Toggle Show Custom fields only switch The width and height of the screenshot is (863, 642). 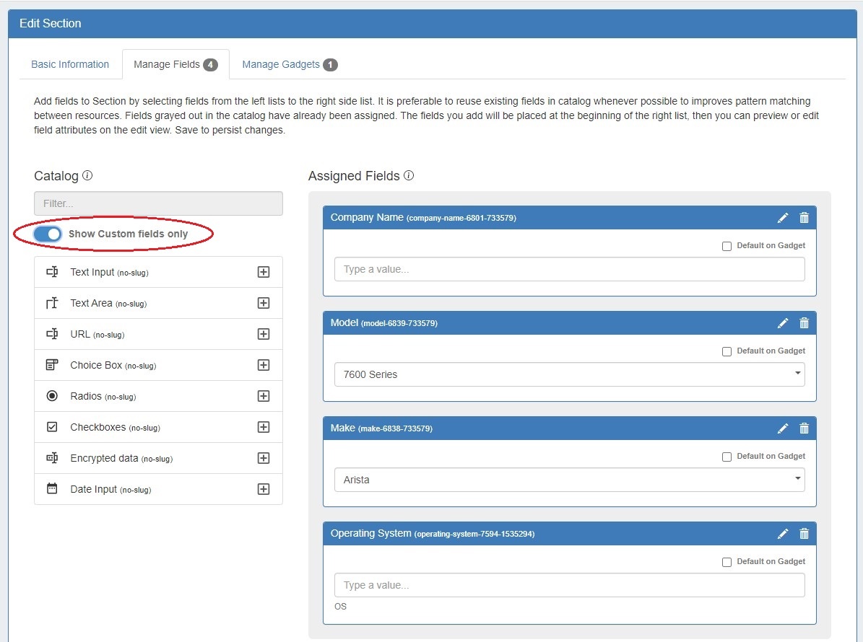[48, 234]
